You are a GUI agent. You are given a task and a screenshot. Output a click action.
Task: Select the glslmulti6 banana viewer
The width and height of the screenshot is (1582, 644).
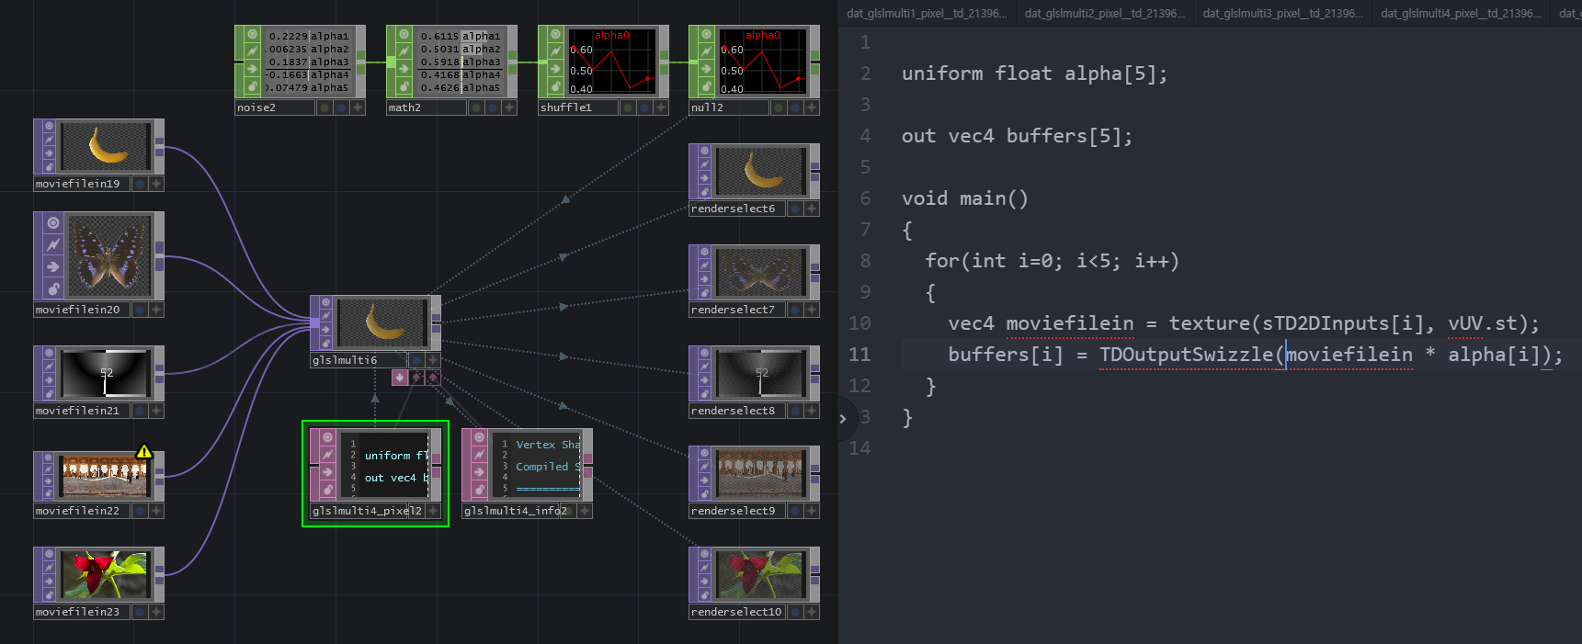(383, 322)
